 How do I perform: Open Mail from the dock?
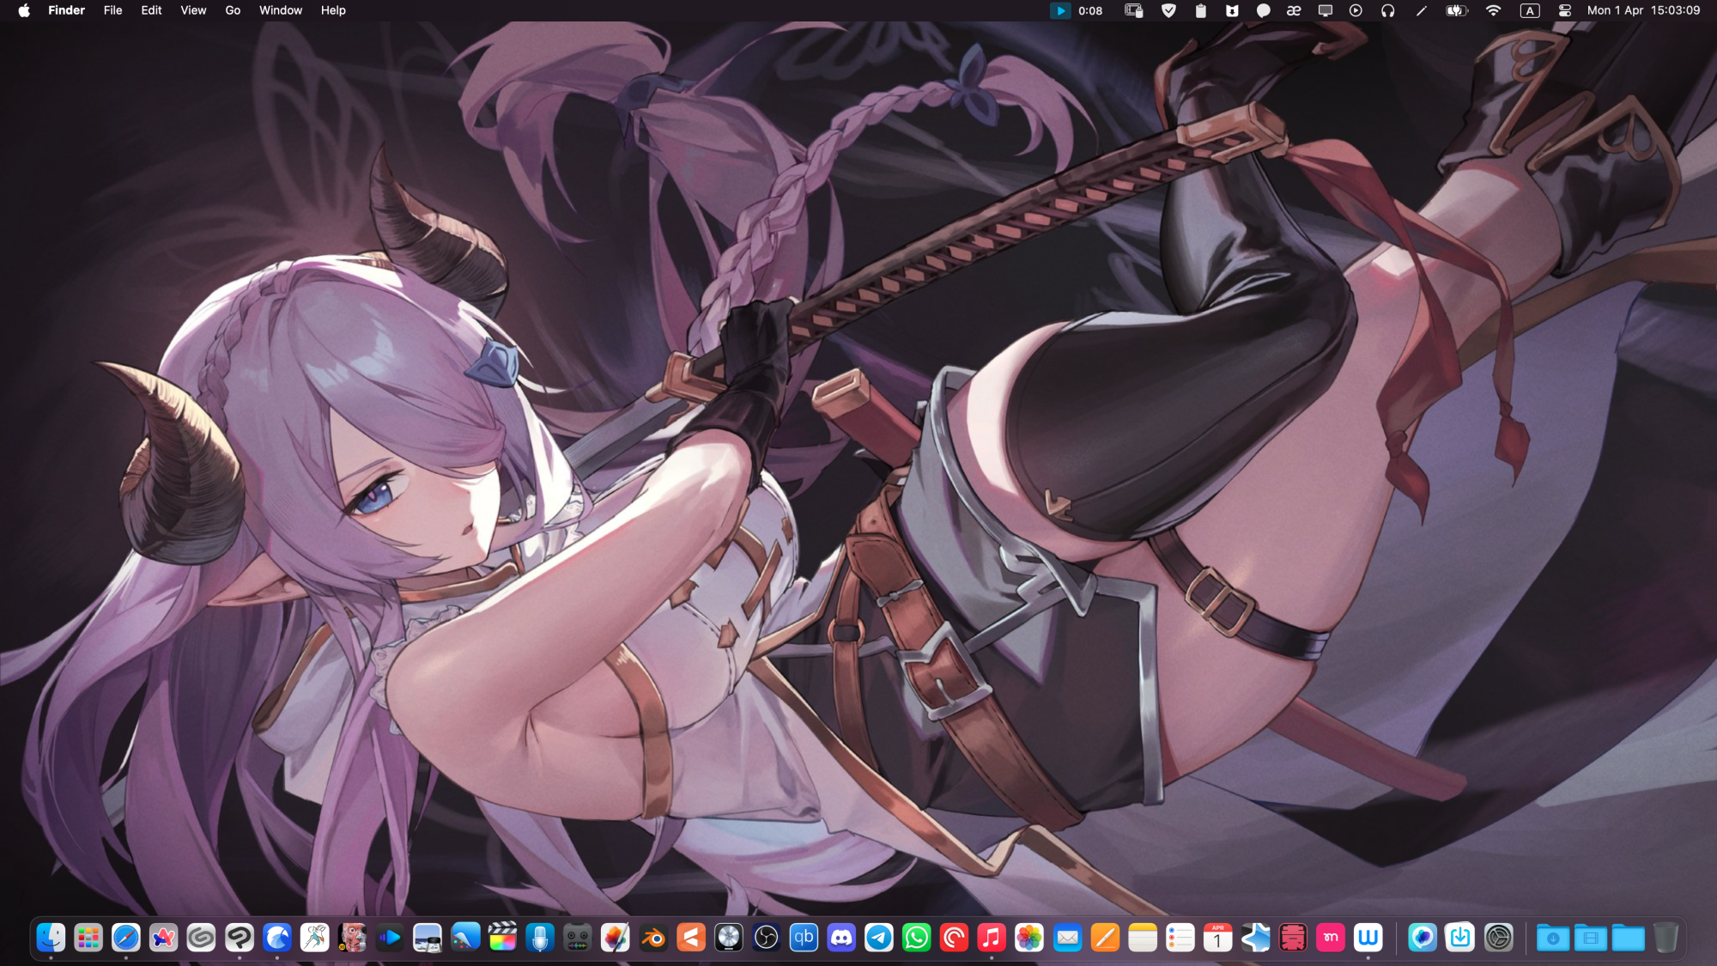point(1067,938)
